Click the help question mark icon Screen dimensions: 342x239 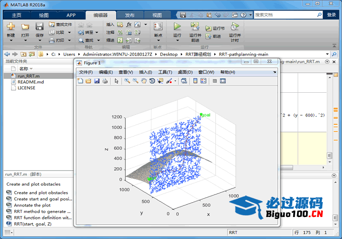click(x=243, y=15)
